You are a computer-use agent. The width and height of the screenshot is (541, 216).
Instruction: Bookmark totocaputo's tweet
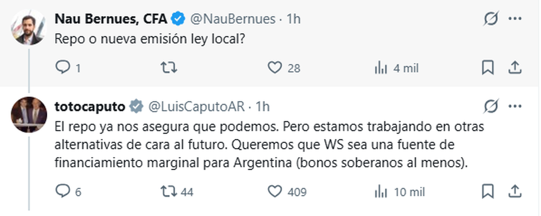487,192
